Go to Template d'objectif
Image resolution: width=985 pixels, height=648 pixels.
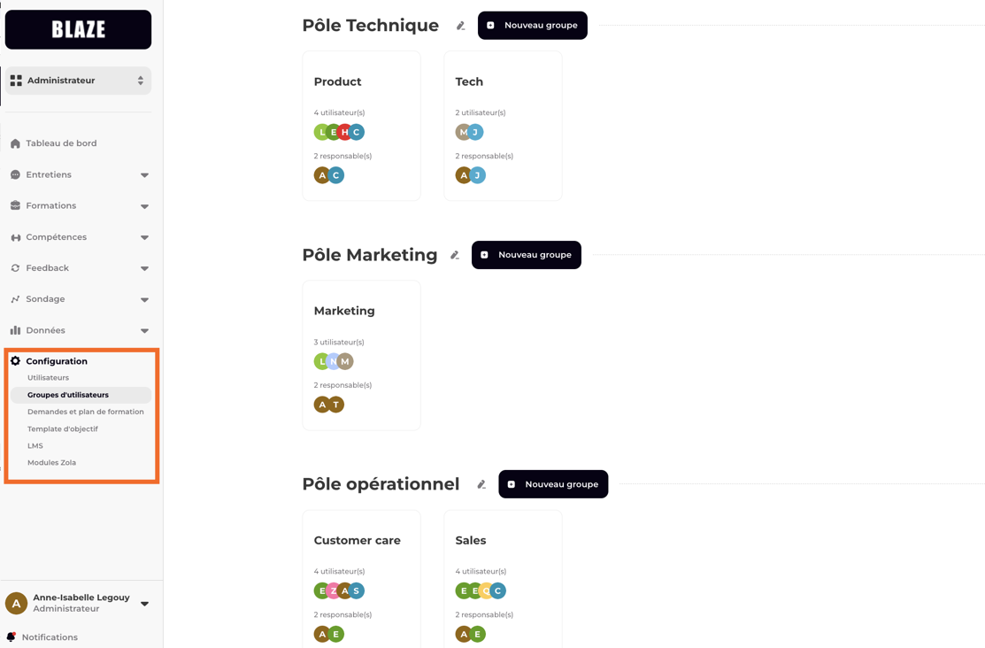tap(62, 429)
